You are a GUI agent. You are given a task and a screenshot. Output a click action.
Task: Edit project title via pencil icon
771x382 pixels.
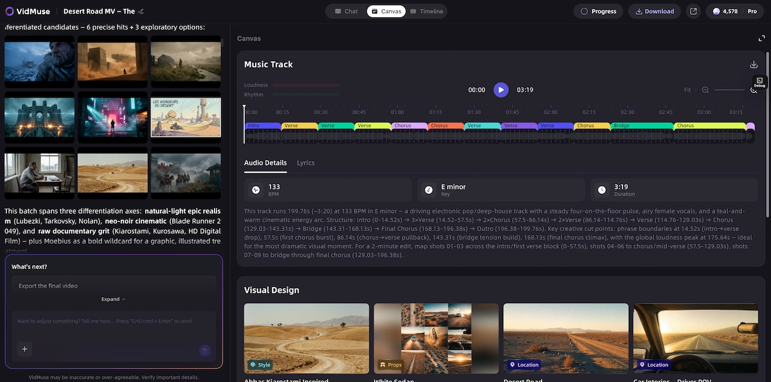[141, 12]
